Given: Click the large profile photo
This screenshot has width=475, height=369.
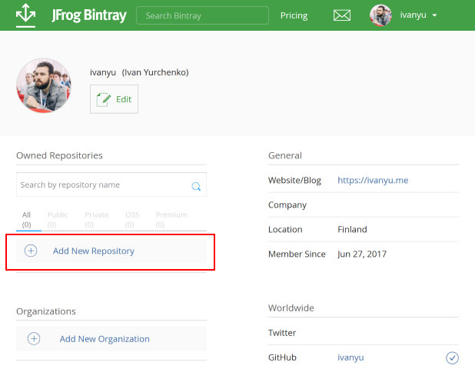Looking at the screenshot, I should pos(44,85).
